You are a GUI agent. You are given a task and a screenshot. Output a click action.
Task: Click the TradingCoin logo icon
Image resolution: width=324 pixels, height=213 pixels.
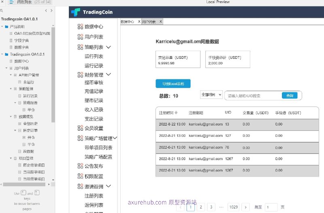point(75,12)
